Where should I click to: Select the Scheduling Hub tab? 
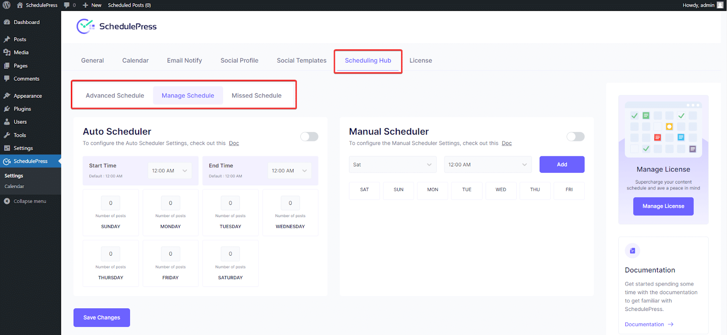368,60
